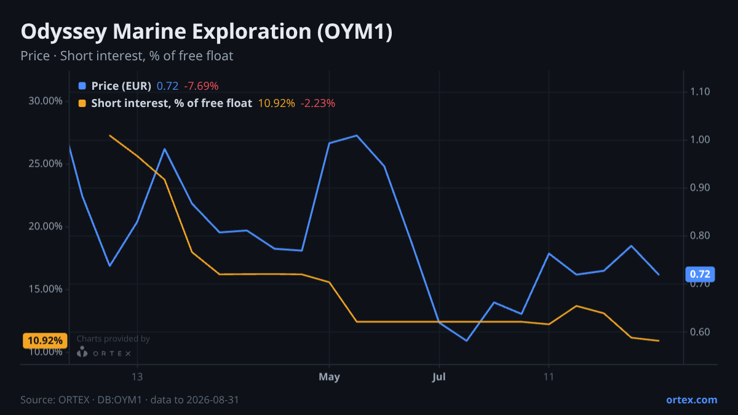The height and width of the screenshot is (415, 738).
Task: Click the 30.00% left axis label
Action: [x=46, y=101]
